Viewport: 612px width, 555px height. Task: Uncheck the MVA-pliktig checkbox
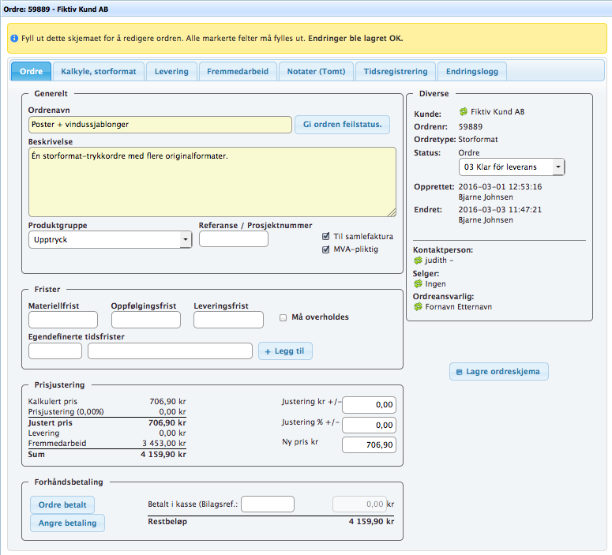pyautogui.click(x=326, y=249)
